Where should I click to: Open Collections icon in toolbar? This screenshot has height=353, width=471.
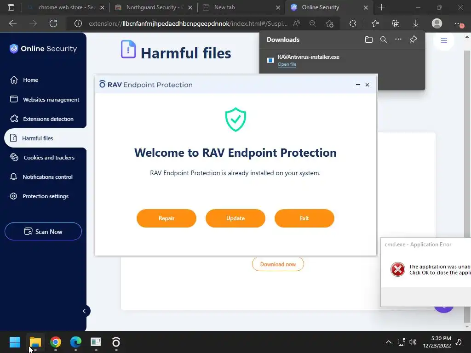click(x=396, y=23)
